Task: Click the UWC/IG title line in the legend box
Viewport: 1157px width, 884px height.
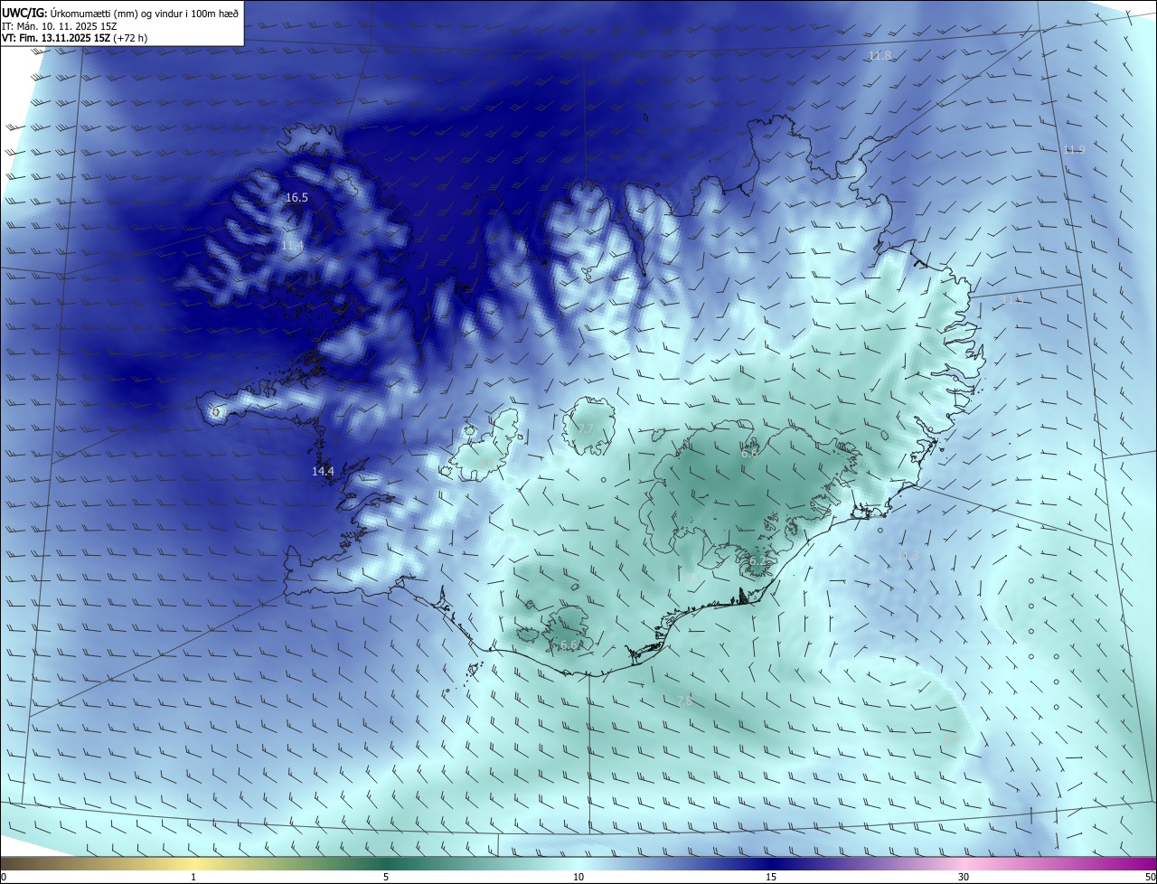Action: [x=120, y=13]
